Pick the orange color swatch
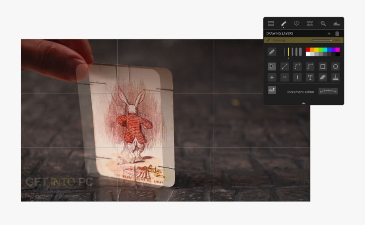This screenshot has width=365, height=225. (x=312, y=49)
